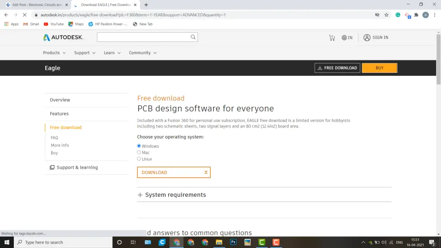Viewport: 441px width, 248px height.
Task: Open Features in sidebar
Action: pos(59,114)
